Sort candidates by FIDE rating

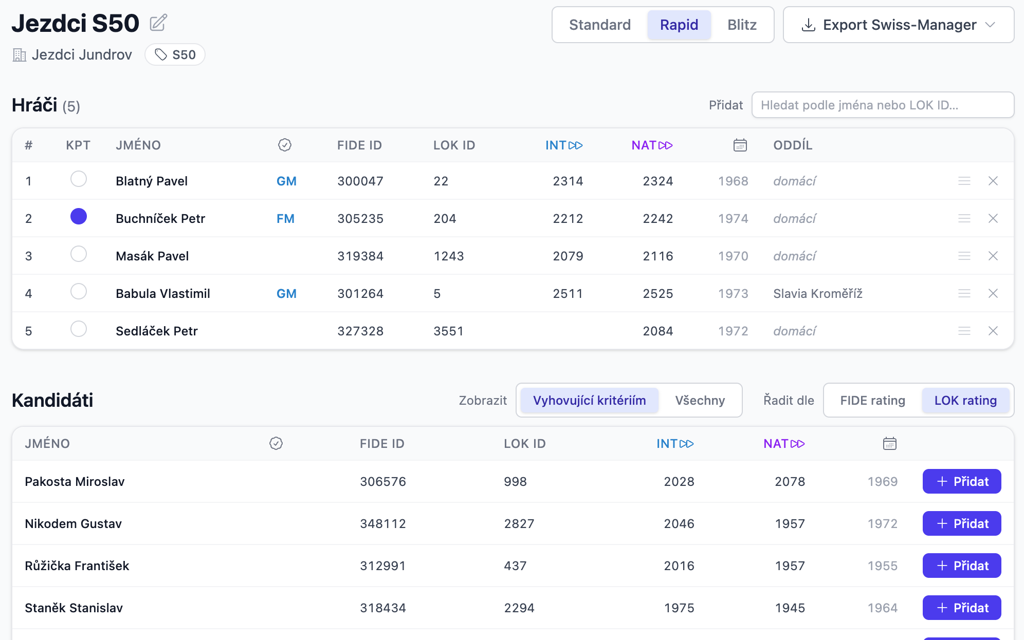[873, 401]
